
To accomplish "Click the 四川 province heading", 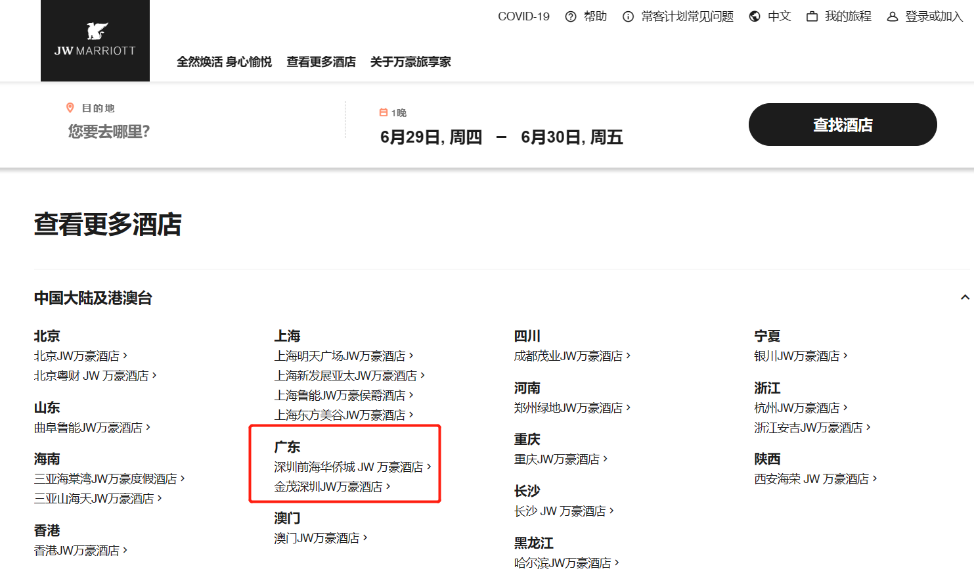I will pos(527,336).
